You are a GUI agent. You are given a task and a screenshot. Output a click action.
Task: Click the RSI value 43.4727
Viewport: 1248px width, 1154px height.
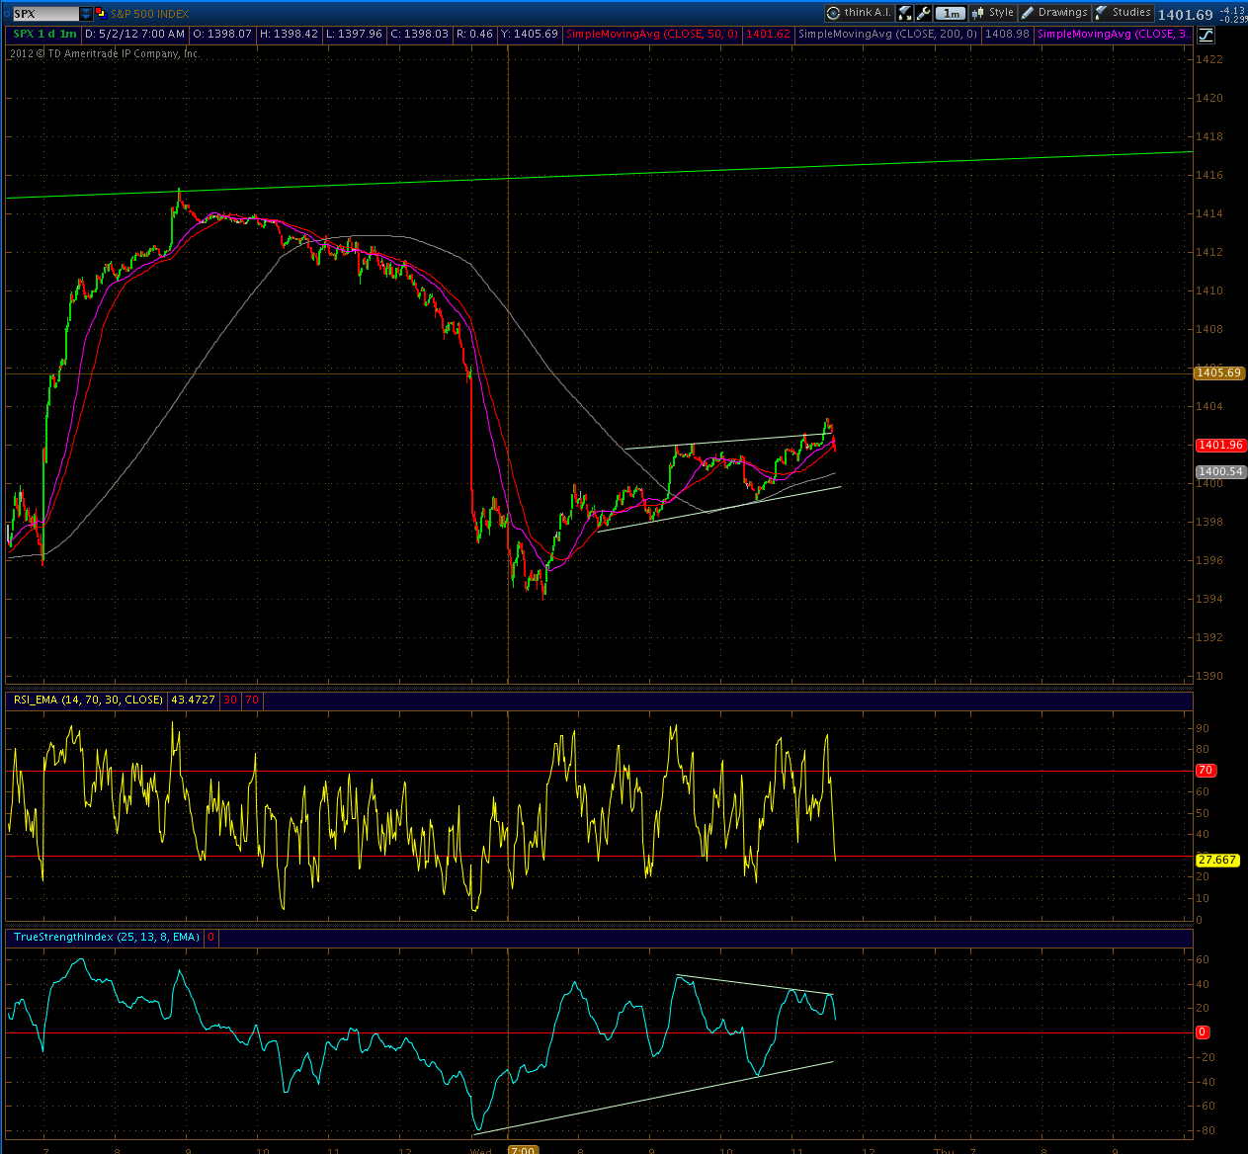194,700
